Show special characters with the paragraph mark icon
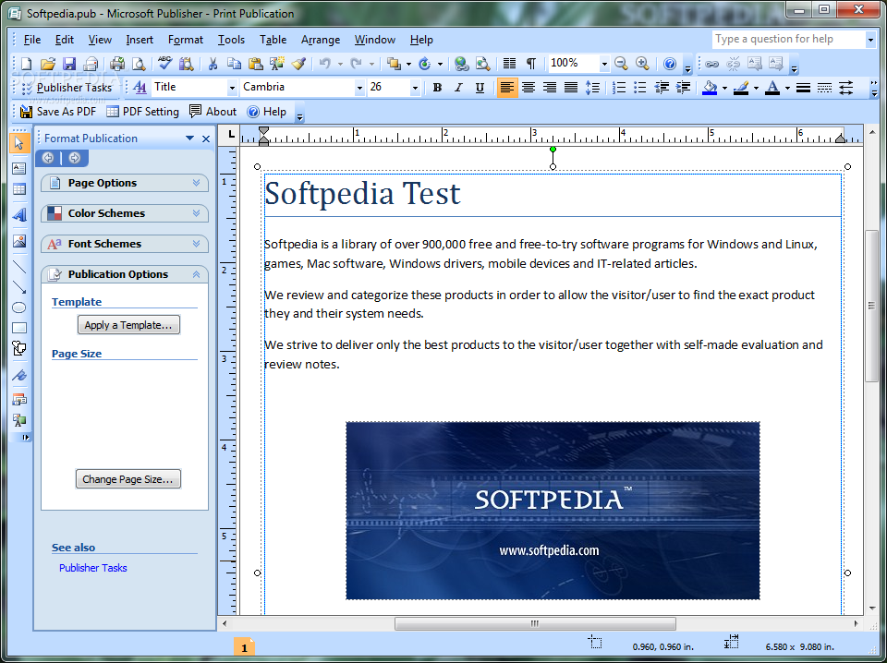Image resolution: width=887 pixels, height=663 pixels. point(530,64)
